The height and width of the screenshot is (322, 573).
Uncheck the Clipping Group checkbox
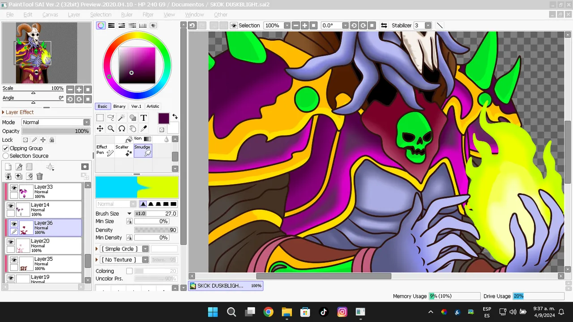coord(6,148)
